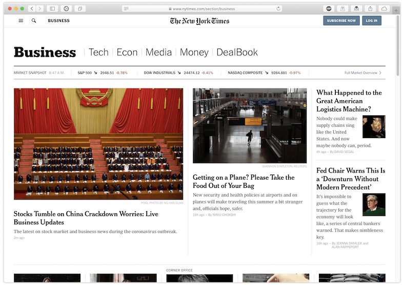The width and height of the screenshot is (404, 285).
Task: Open the Tech section tab
Action: pyautogui.click(x=98, y=52)
